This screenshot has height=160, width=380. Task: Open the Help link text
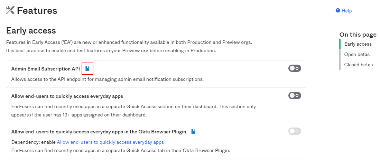coord(346,11)
